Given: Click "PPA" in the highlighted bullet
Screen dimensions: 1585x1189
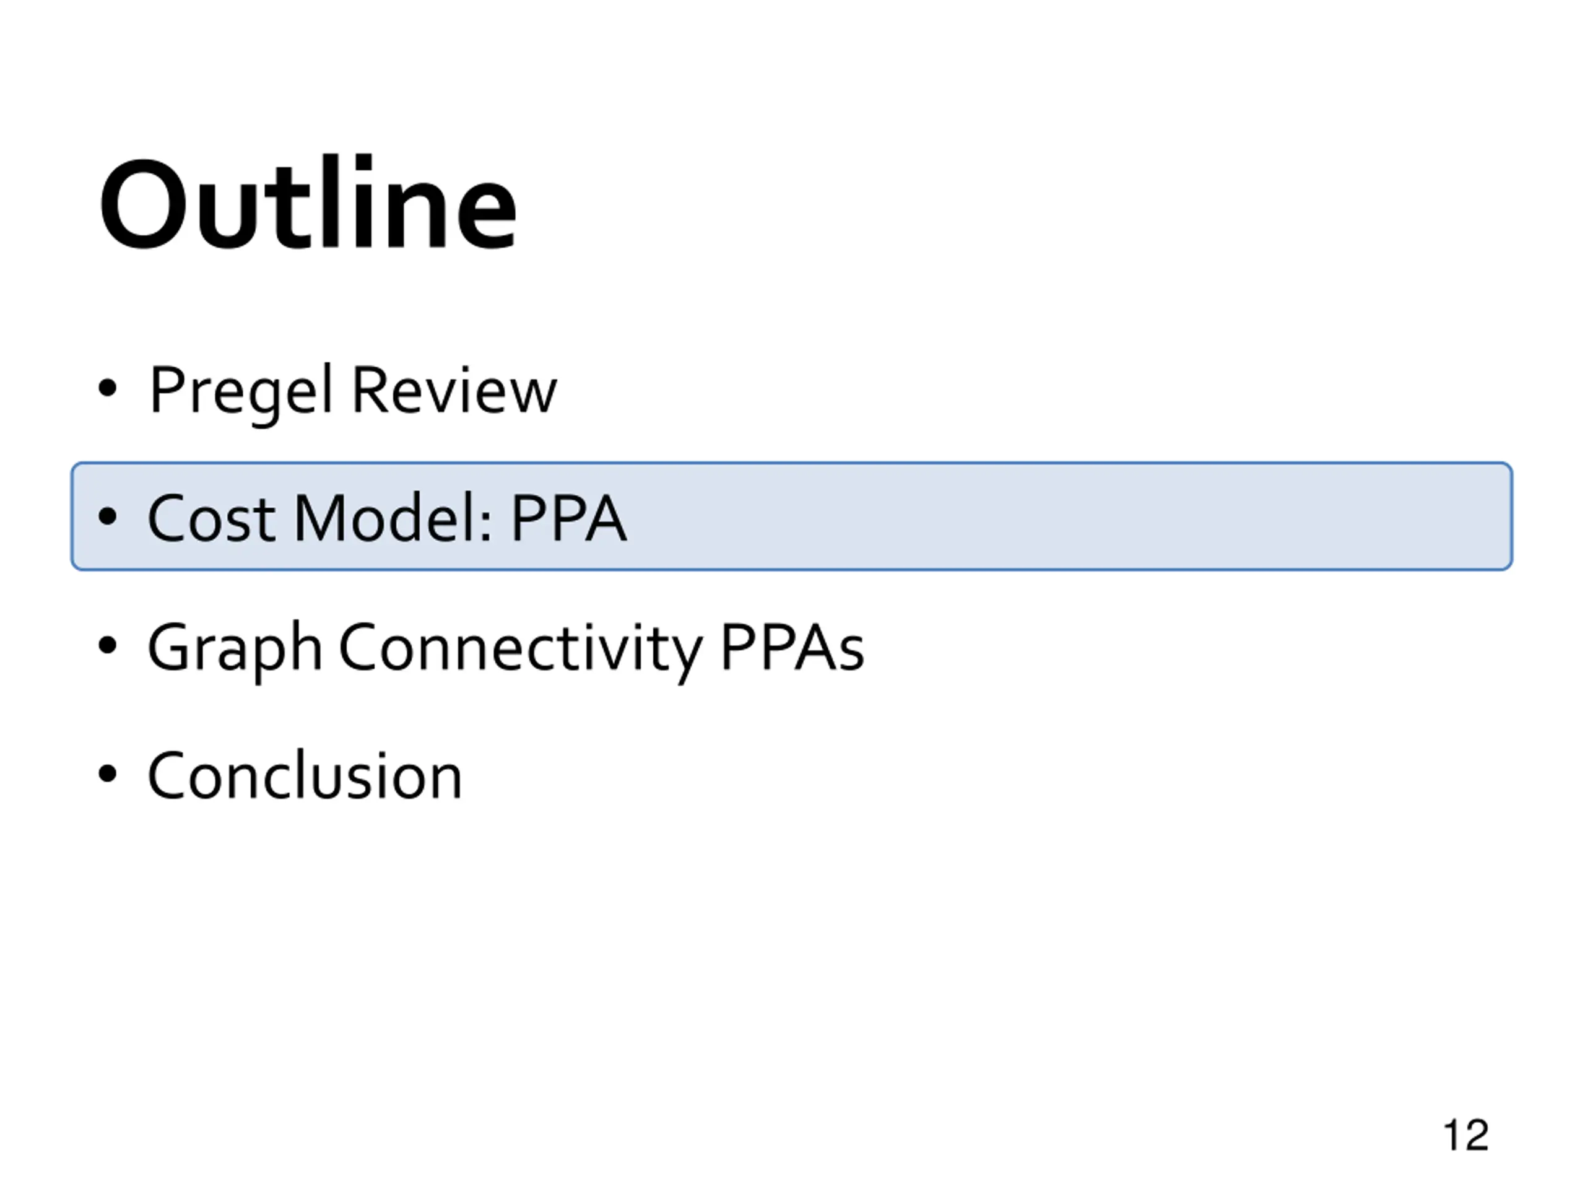Looking at the screenshot, I should (568, 518).
